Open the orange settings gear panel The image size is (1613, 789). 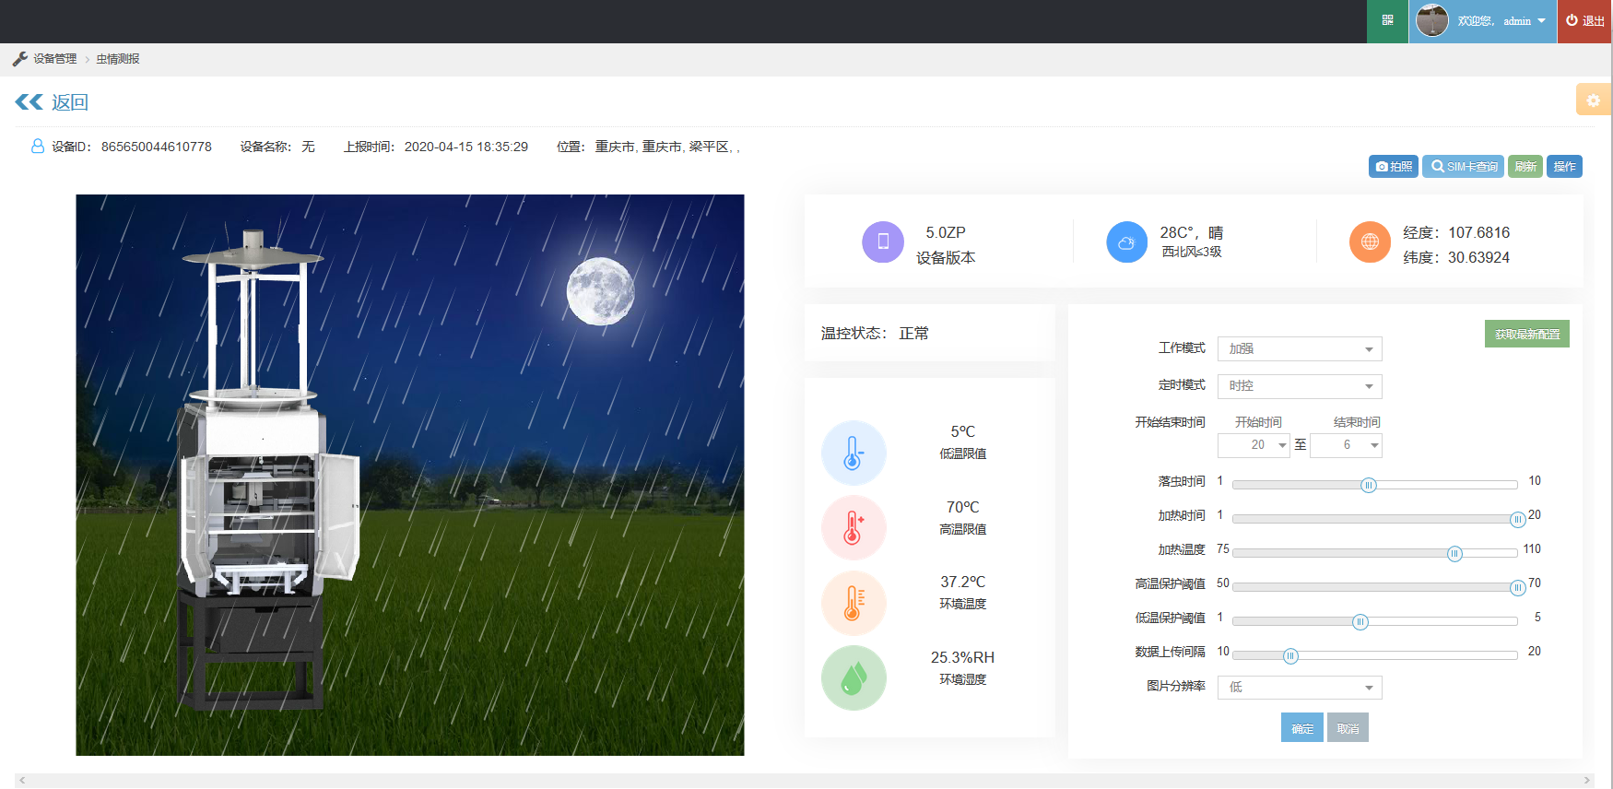(x=1593, y=100)
